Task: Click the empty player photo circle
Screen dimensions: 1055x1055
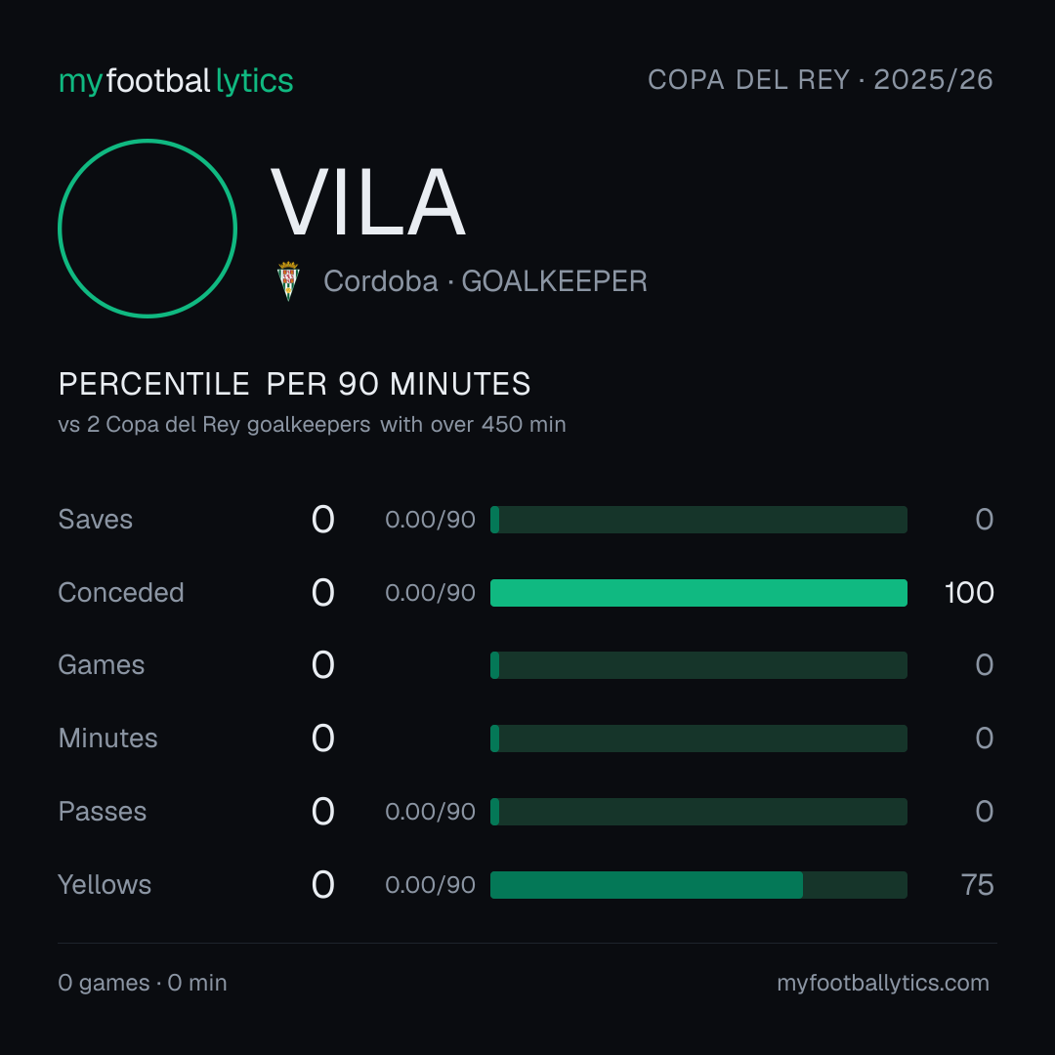Action: coord(148,229)
